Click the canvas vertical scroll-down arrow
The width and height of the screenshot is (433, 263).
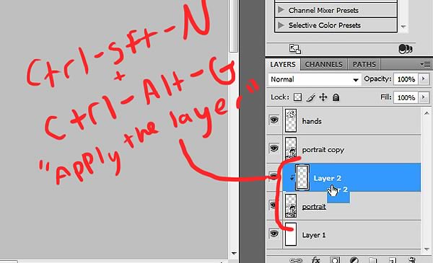coord(234,253)
